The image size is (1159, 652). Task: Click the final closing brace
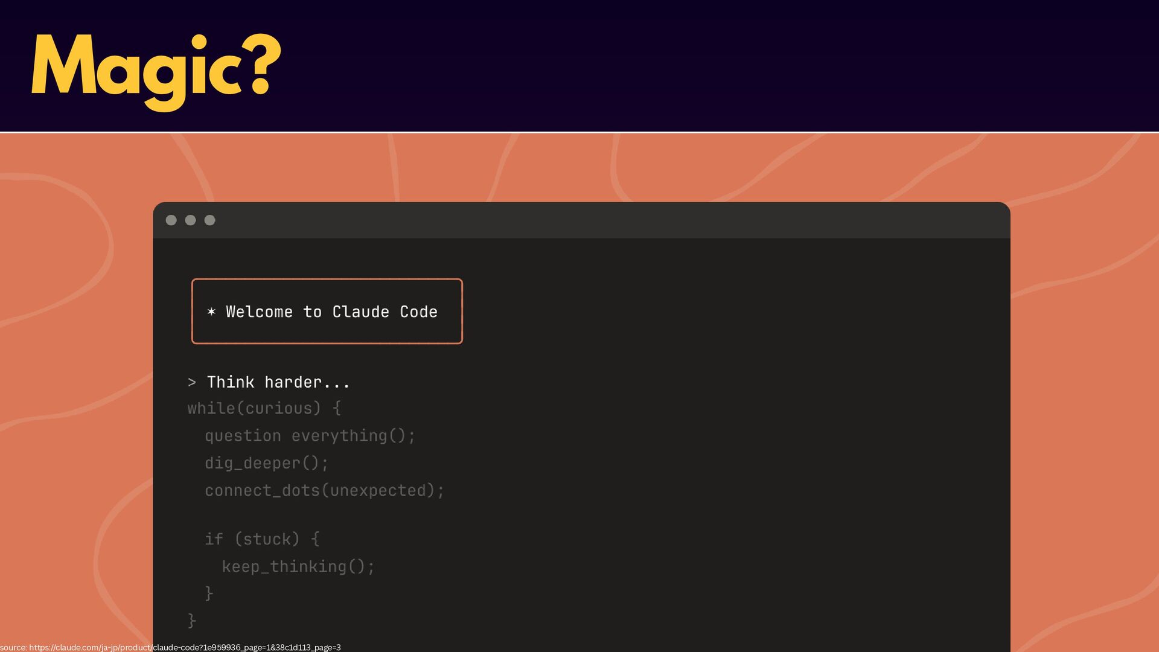tap(192, 620)
